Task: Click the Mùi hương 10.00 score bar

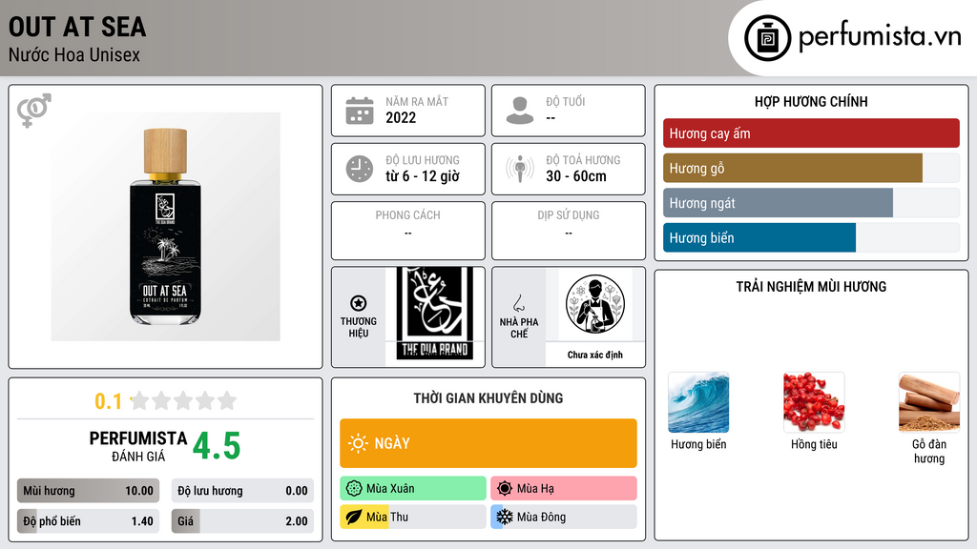Action: click(88, 491)
